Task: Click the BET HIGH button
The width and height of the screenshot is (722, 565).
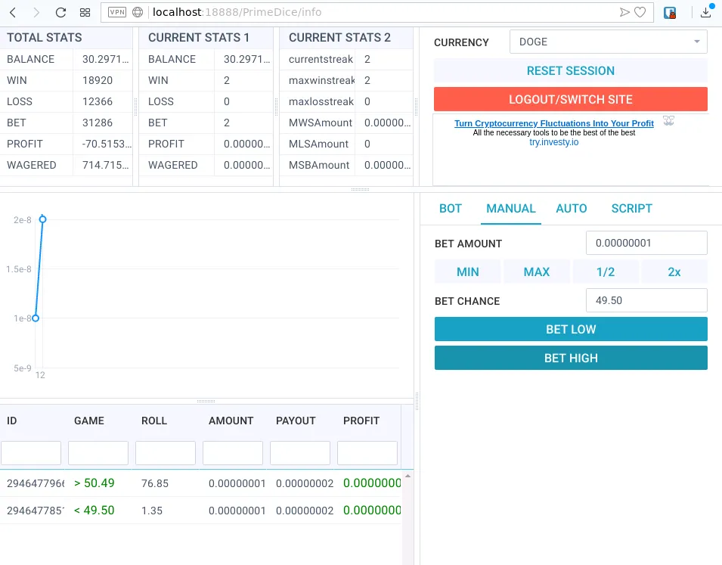Action: click(571, 358)
